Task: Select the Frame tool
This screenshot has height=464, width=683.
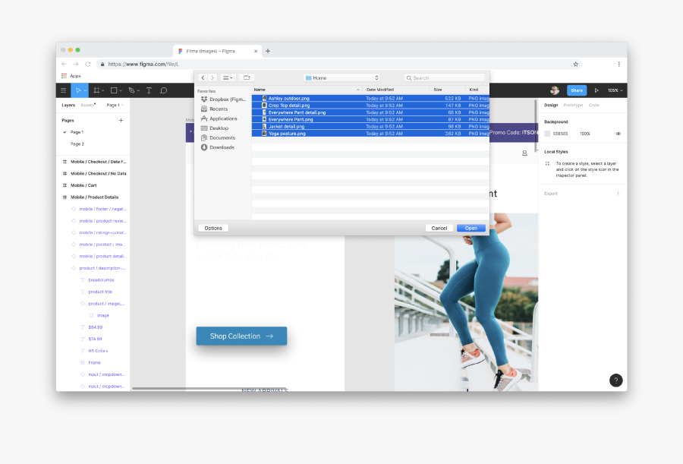Action: tap(96, 90)
